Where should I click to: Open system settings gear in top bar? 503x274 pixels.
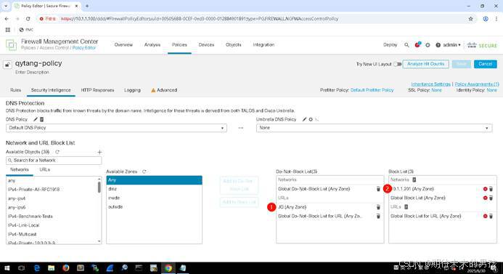[428, 45]
